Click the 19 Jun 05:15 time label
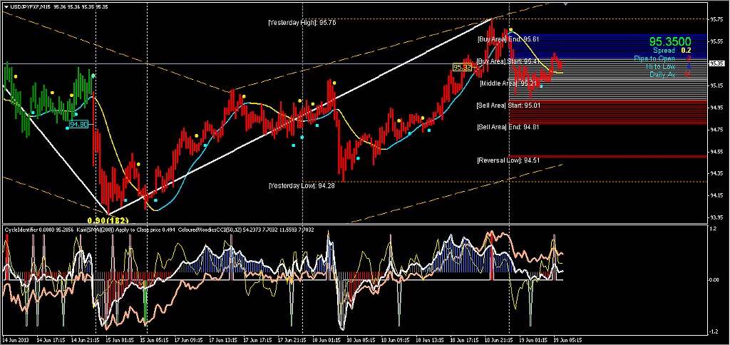This screenshot has width=730, height=345. coord(568,340)
